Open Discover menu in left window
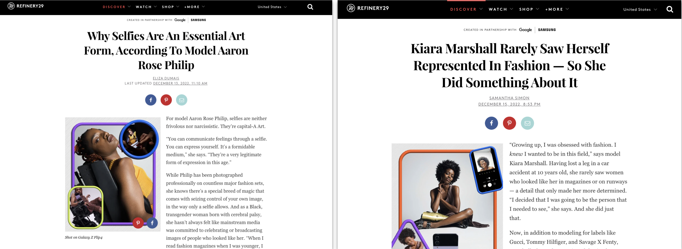 [x=114, y=7]
